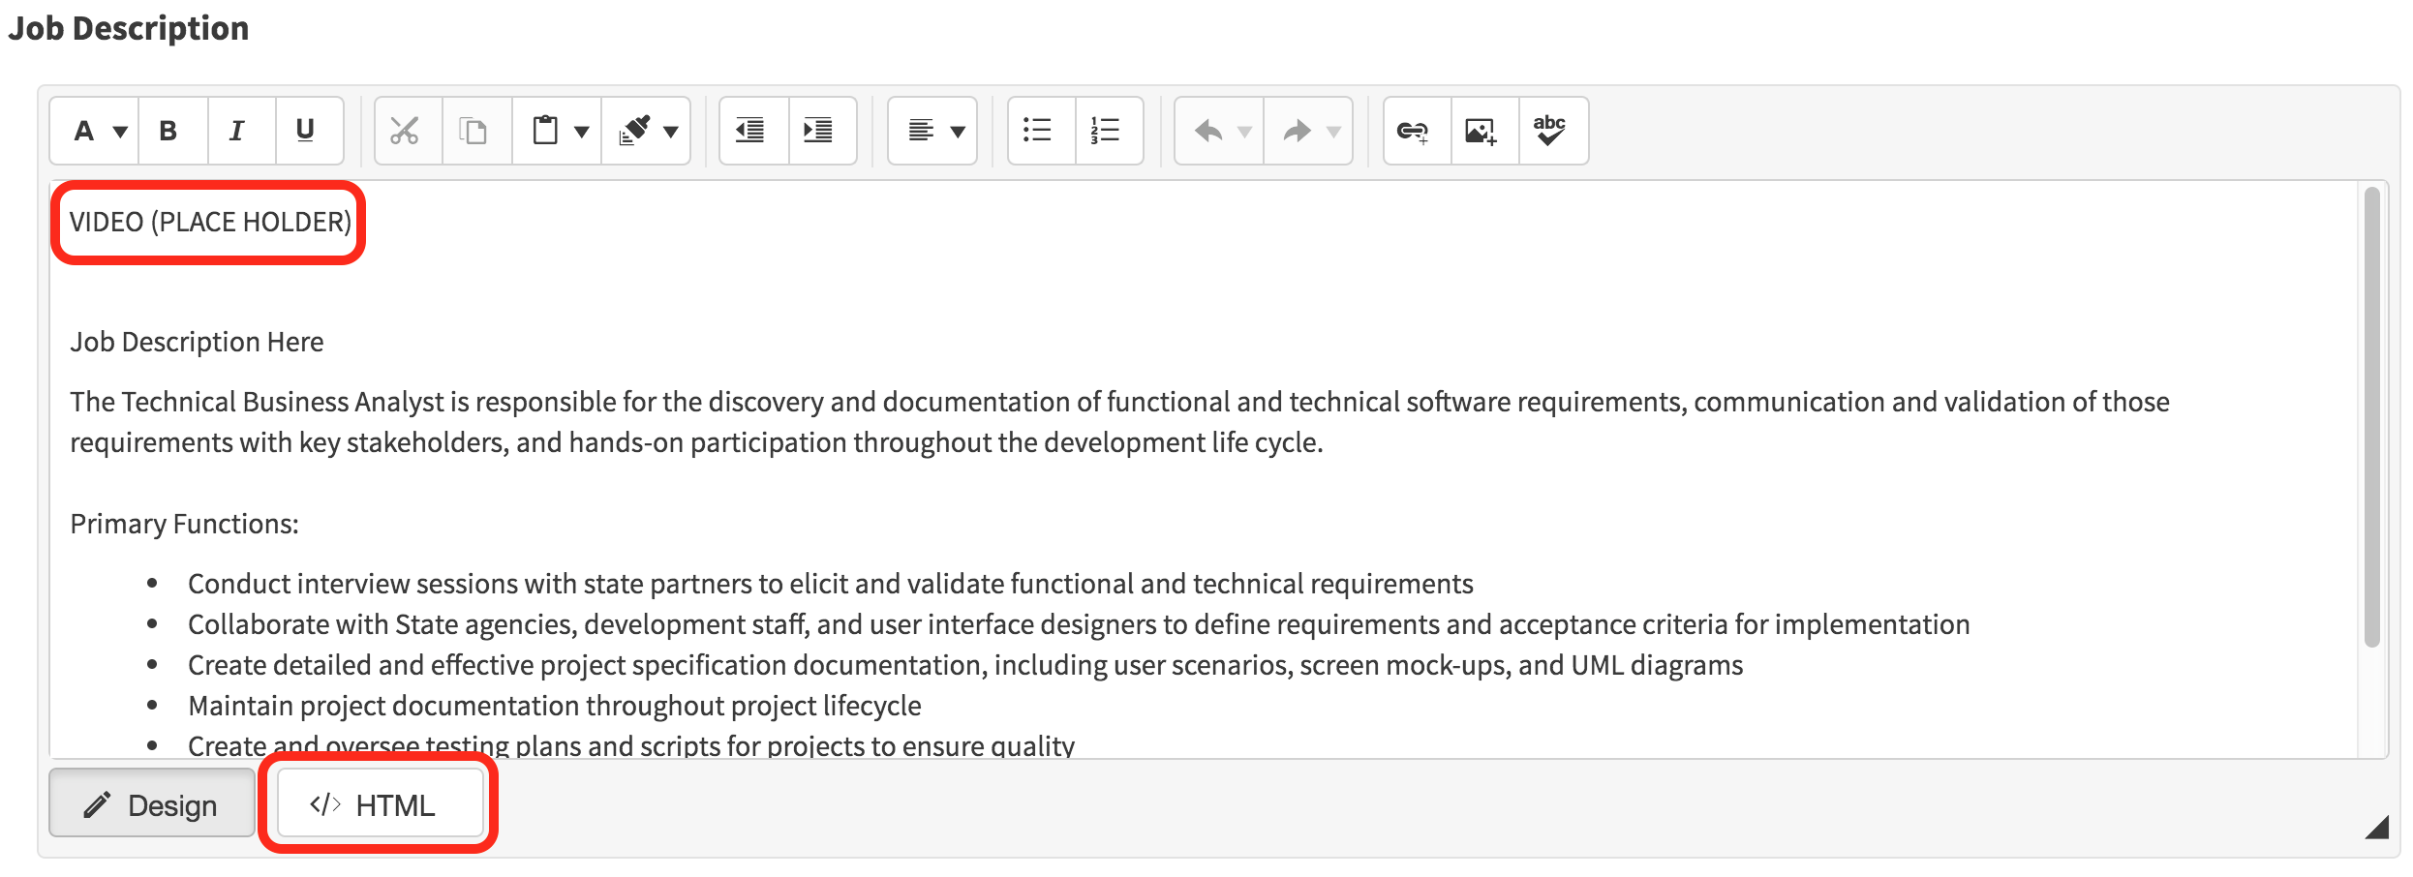The width and height of the screenshot is (2413, 877).
Task: Click the Paste clipboard icon
Action: 545,131
